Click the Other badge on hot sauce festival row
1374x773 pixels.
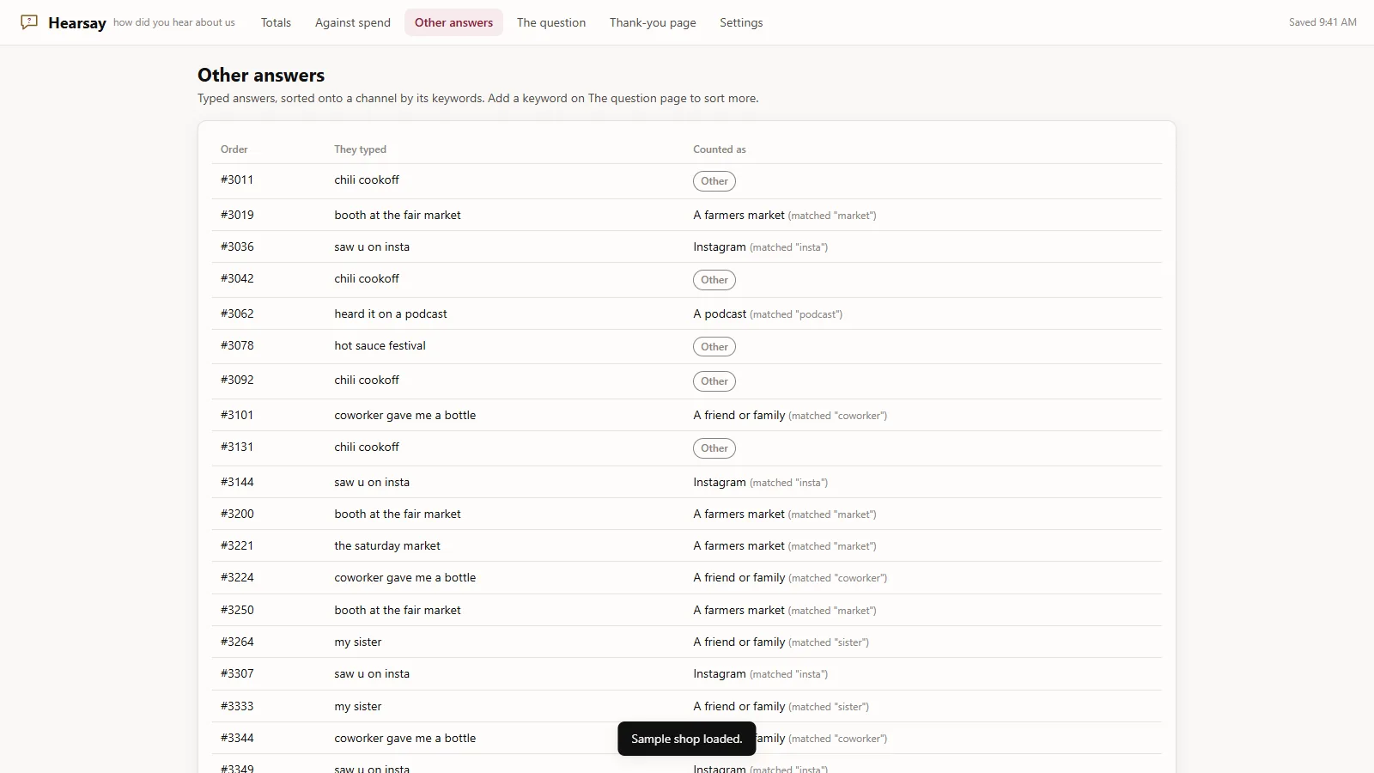point(714,347)
